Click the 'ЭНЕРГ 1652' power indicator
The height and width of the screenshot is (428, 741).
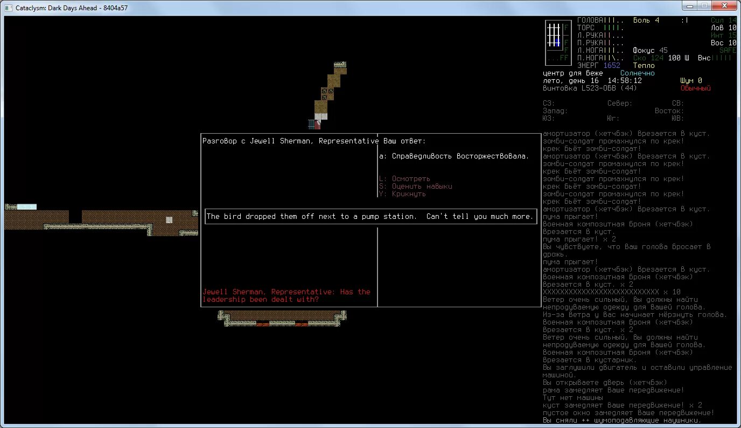tap(599, 66)
